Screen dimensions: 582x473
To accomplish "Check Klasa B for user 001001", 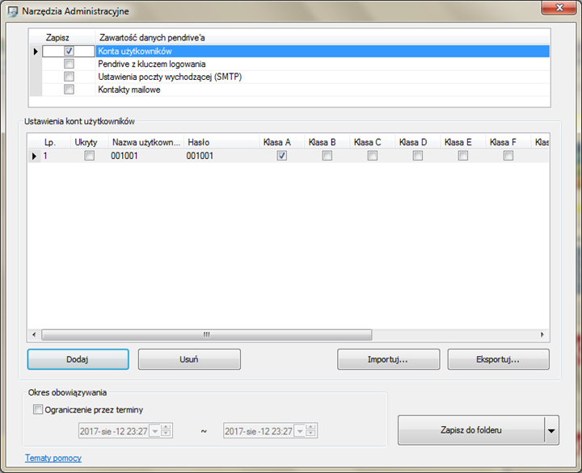I will tap(327, 156).
